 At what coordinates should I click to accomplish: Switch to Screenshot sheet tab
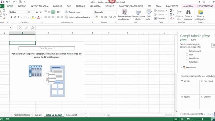coord(72,115)
